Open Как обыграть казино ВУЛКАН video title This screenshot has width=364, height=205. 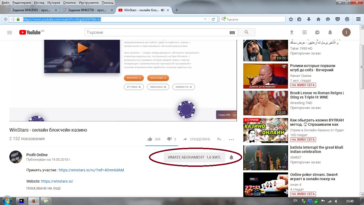click(x=317, y=122)
